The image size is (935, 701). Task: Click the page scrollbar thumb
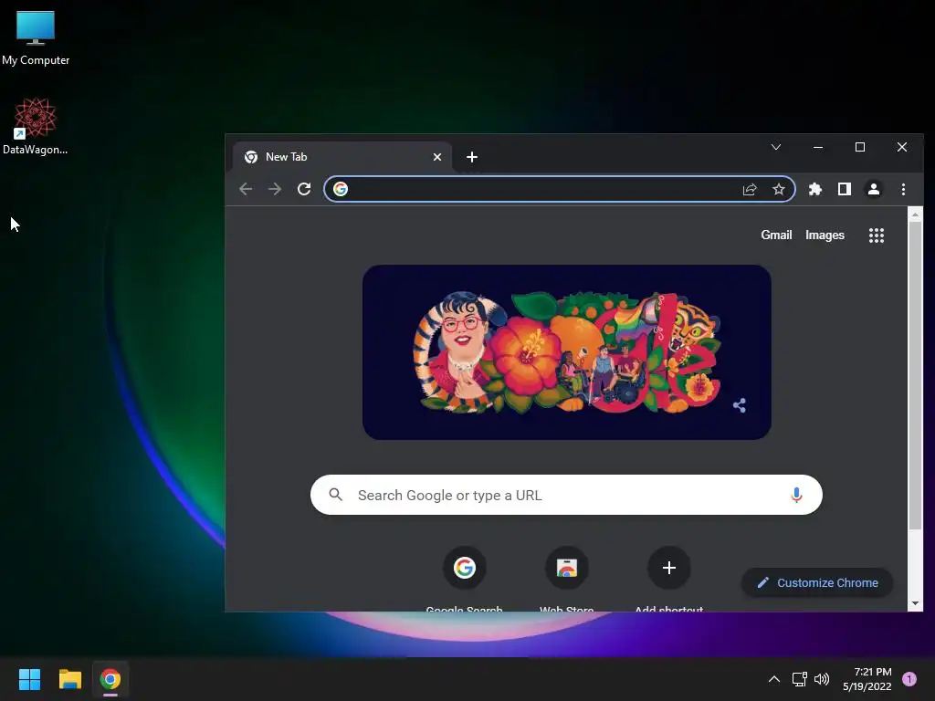click(915, 375)
